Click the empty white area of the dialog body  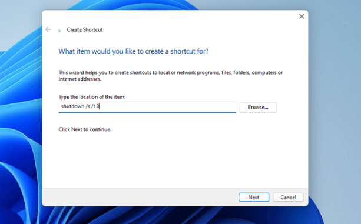(175, 161)
